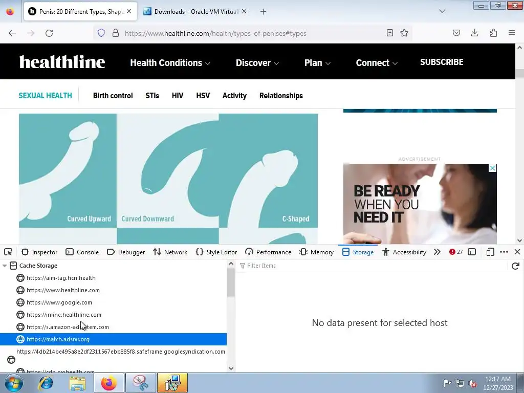Toggle reader view icon in address bar
The width and height of the screenshot is (524, 393).
[389, 33]
